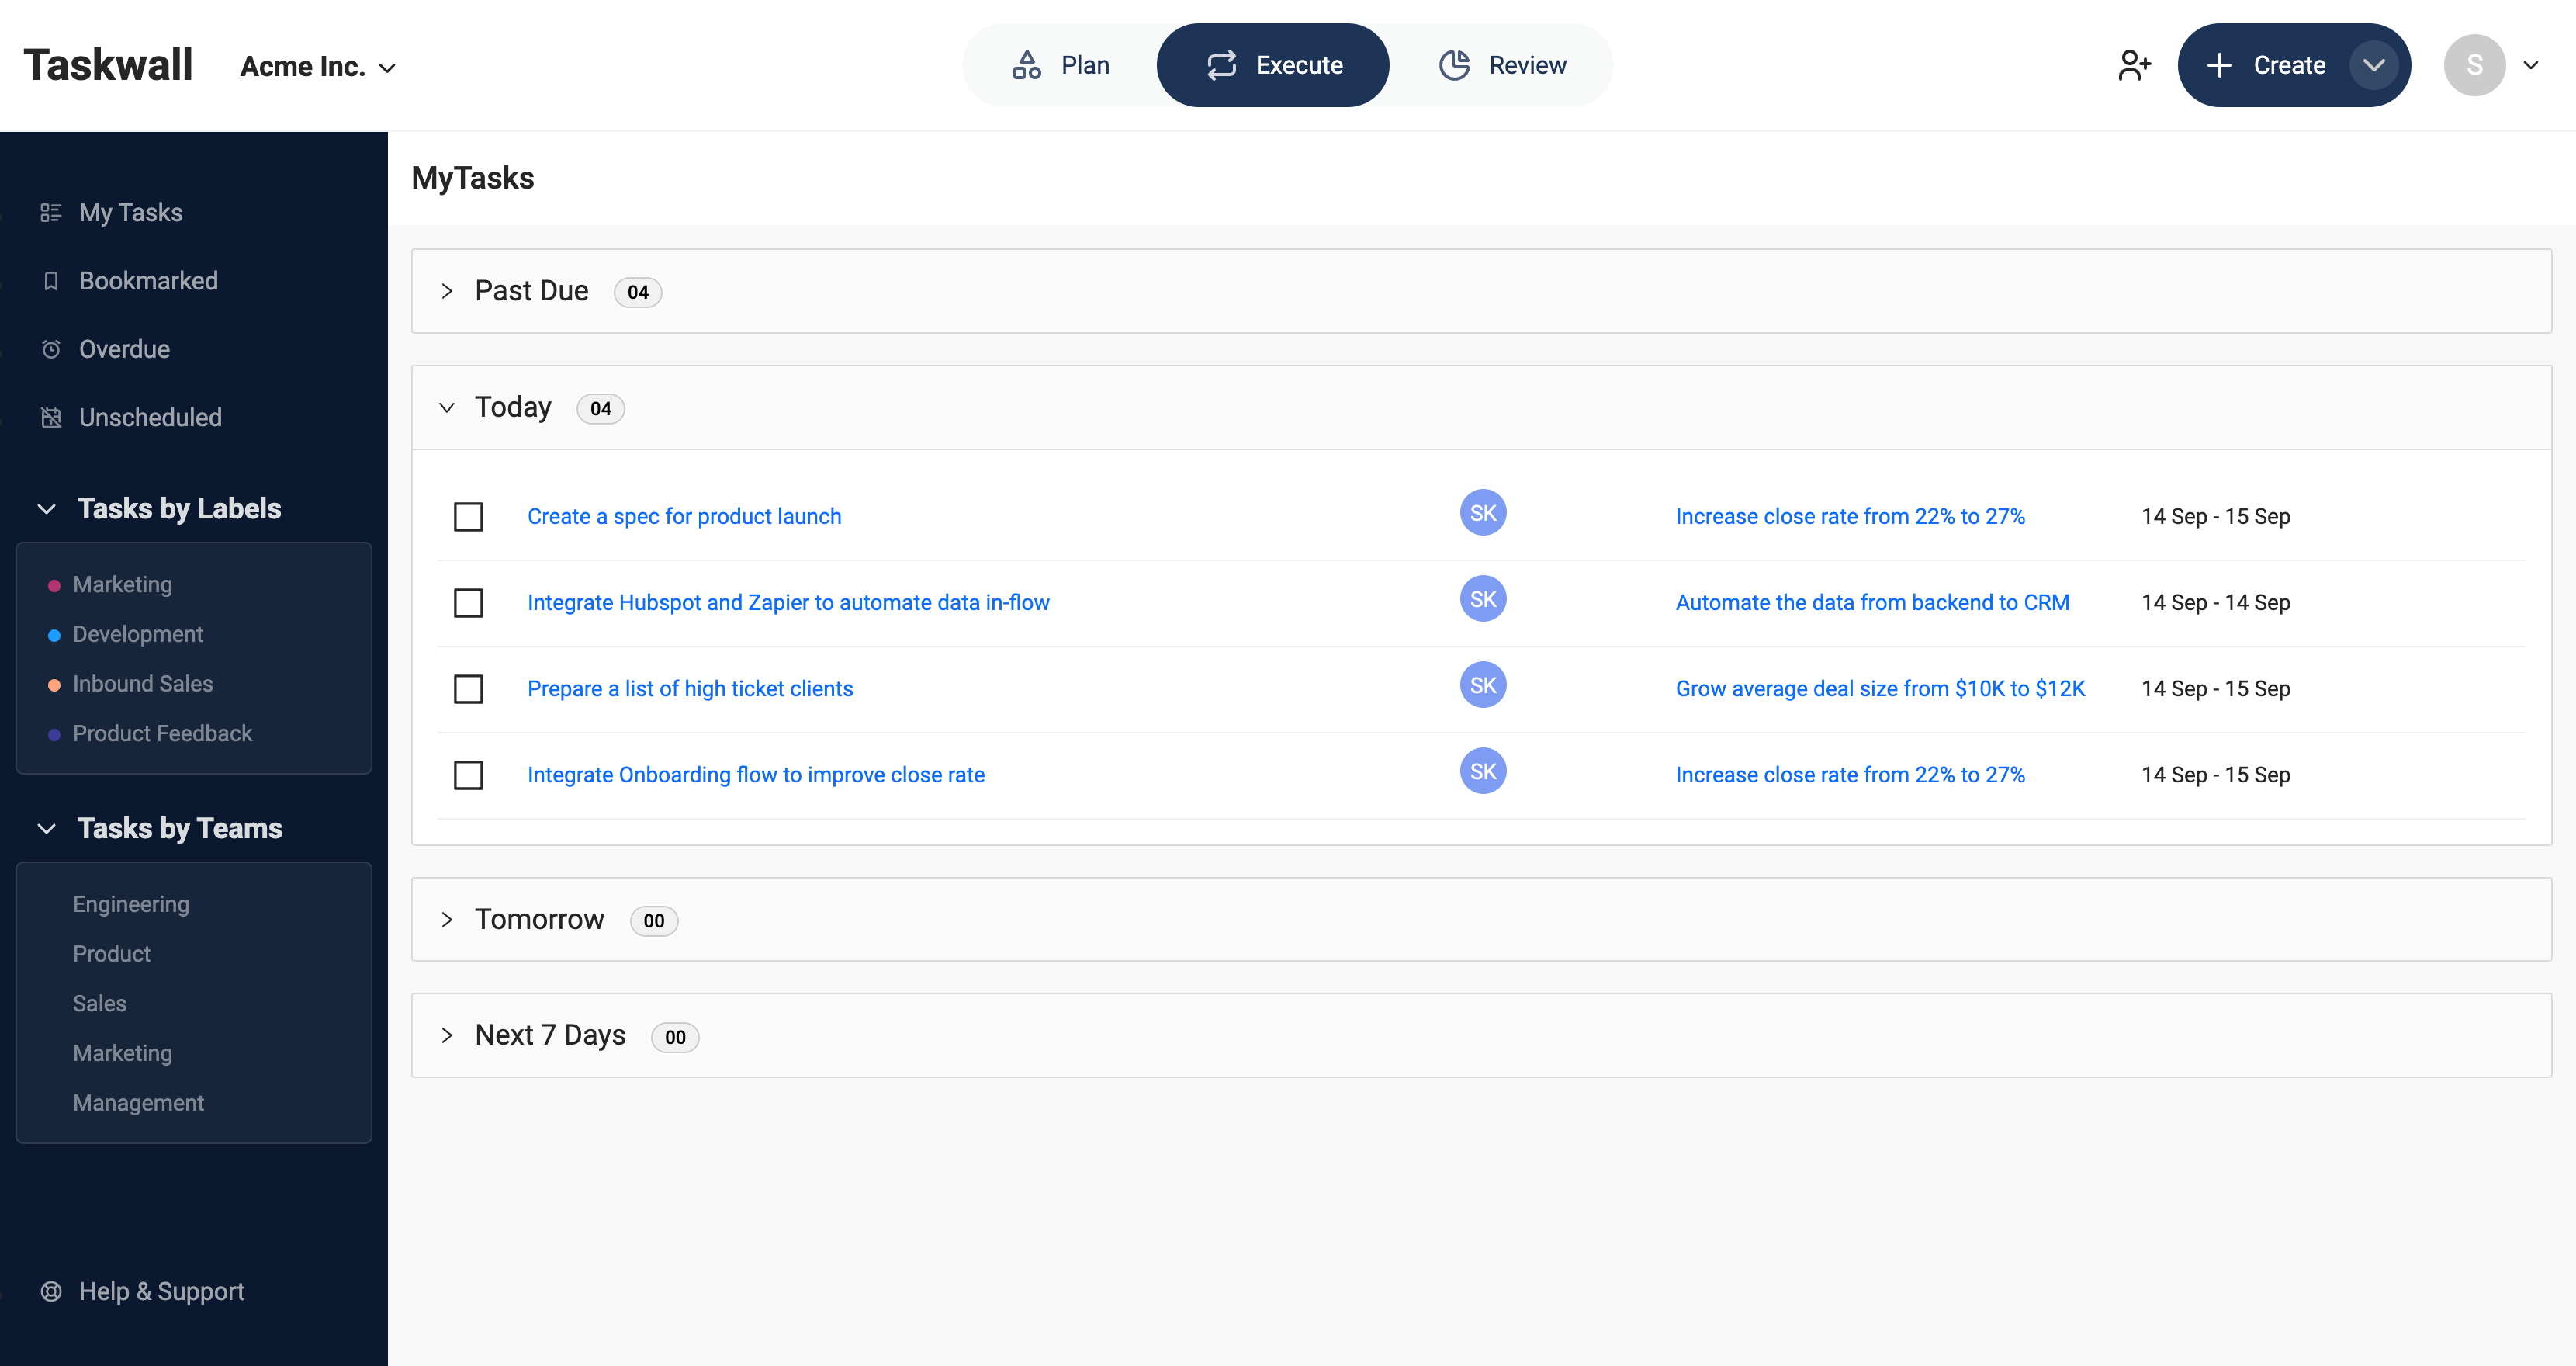Click the Create button

pos(2270,64)
